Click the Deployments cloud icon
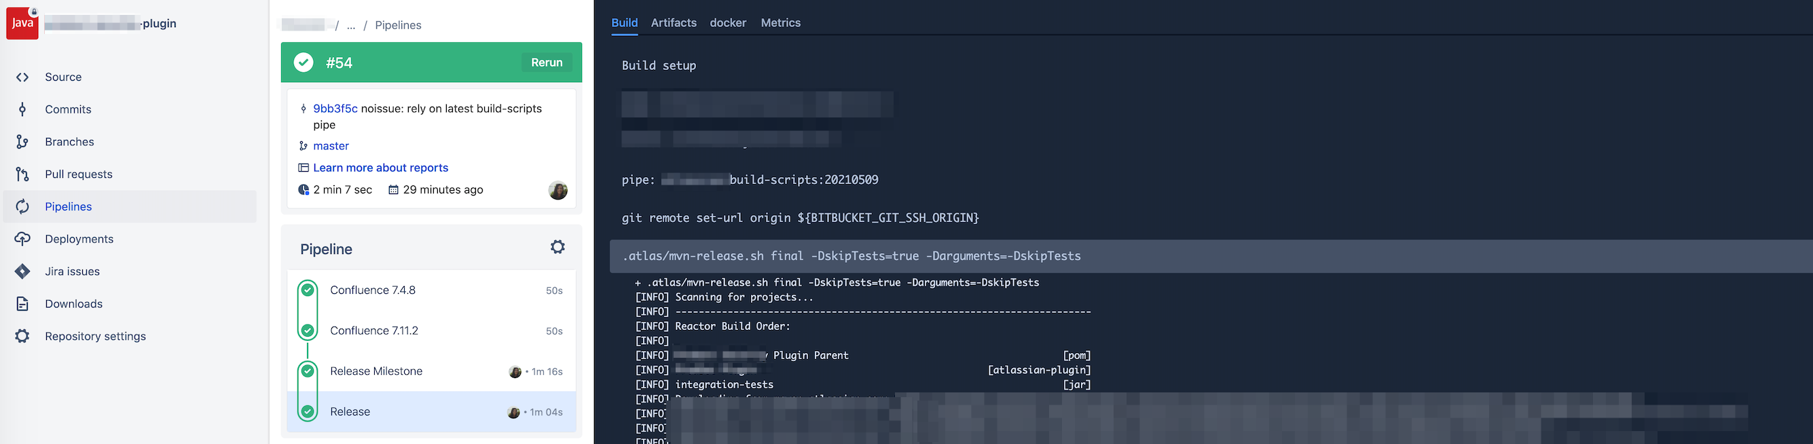Screen dimensions: 1813x444 [22, 239]
